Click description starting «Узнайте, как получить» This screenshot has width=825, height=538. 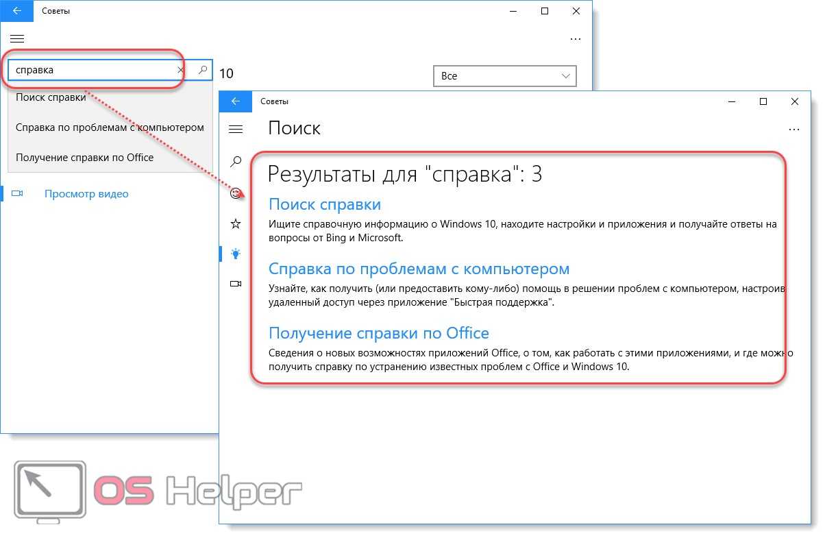527,295
